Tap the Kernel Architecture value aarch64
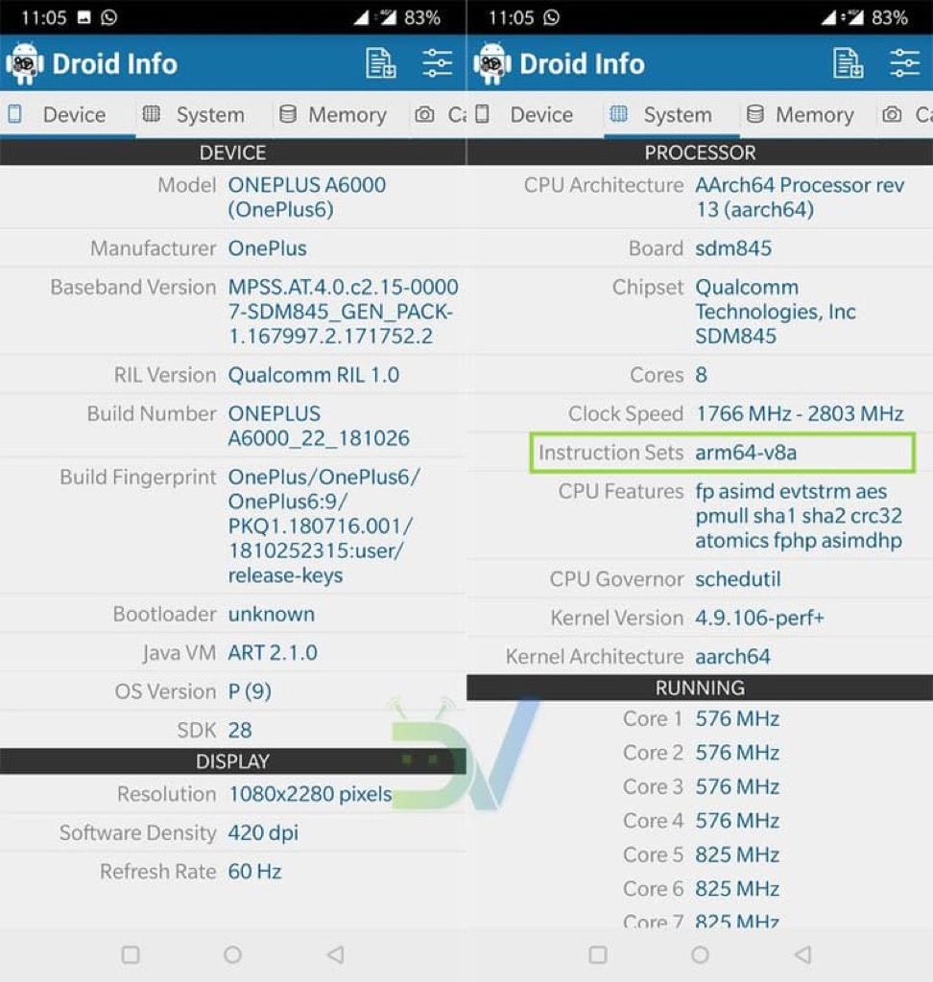The height and width of the screenshot is (982, 933). (x=732, y=657)
